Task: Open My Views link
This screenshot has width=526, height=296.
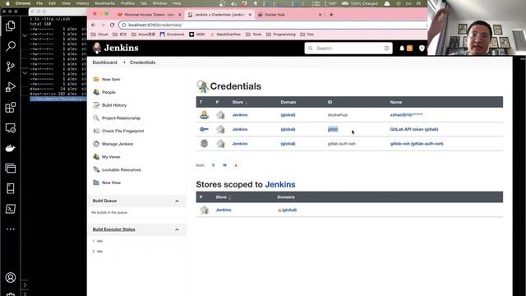Action: point(111,157)
